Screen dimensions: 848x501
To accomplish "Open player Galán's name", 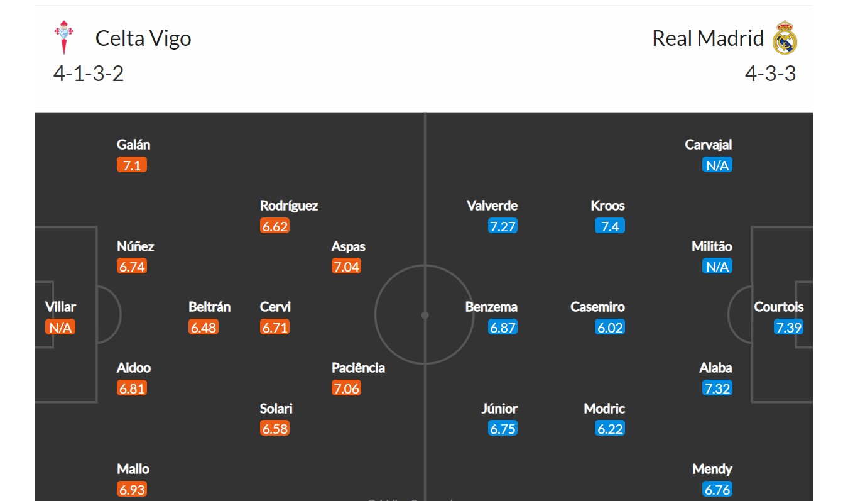I will tap(133, 145).
